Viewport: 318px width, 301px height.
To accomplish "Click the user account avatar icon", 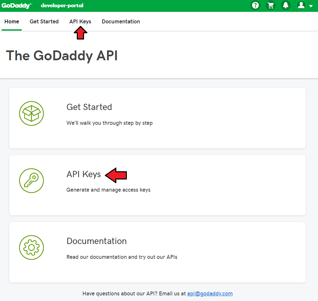I will pos(301,5).
